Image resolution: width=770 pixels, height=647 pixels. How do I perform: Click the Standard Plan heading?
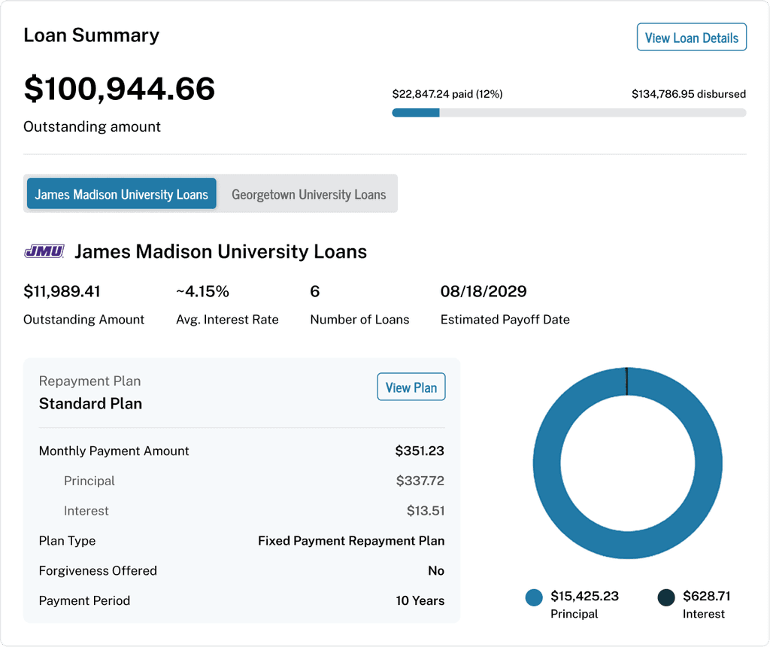(x=90, y=403)
